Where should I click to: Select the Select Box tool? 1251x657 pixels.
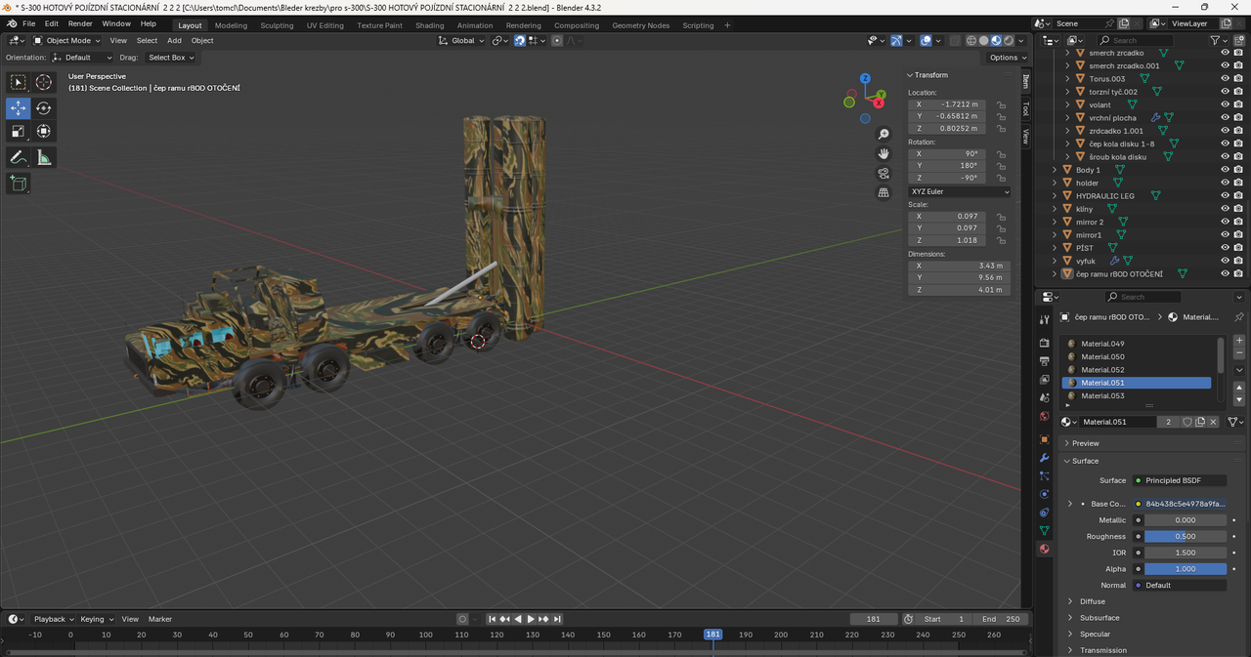(19, 82)
